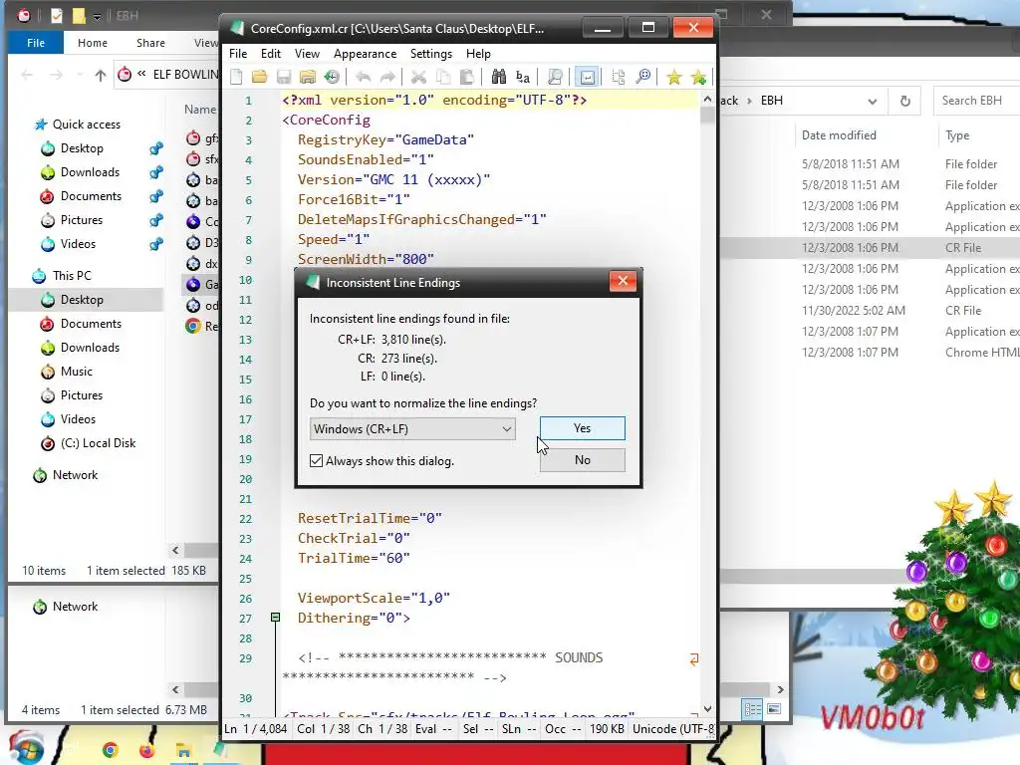
Task: Click the Firefox icon in taskbar
Action: (147, 750)
